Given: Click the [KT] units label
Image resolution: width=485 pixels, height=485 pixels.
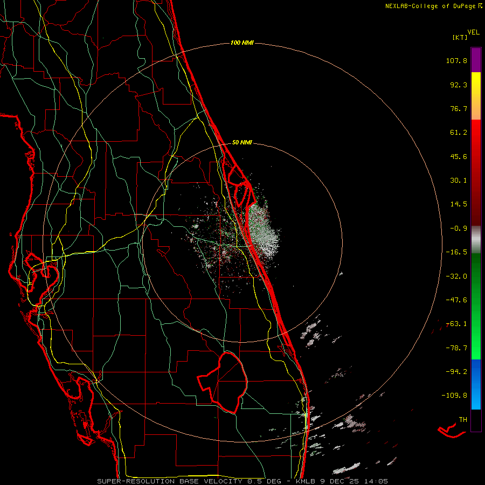Looking at the screenshot, I should (460, 37).
